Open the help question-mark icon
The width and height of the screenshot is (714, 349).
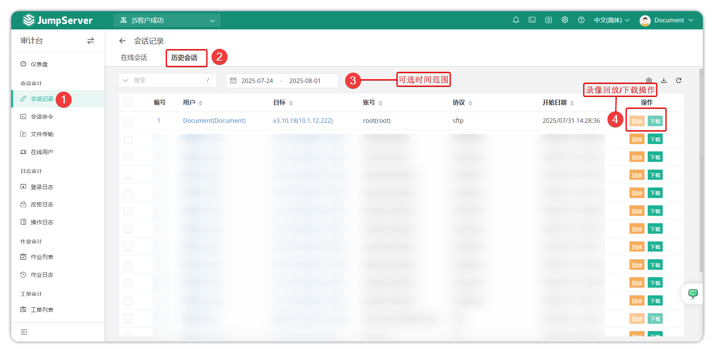coord(581,20)
